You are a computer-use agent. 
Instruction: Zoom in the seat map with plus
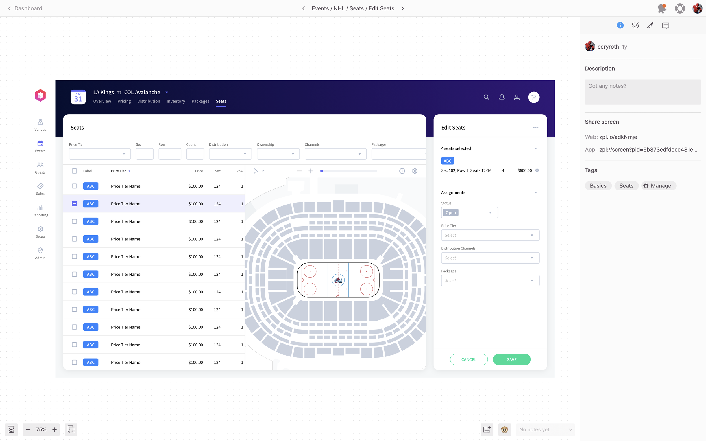click(311, 171)
